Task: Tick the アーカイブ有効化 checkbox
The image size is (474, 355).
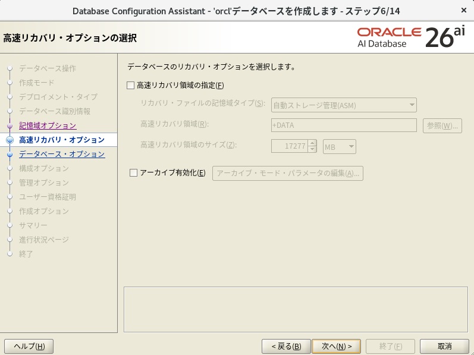Action: click(133, 173)
